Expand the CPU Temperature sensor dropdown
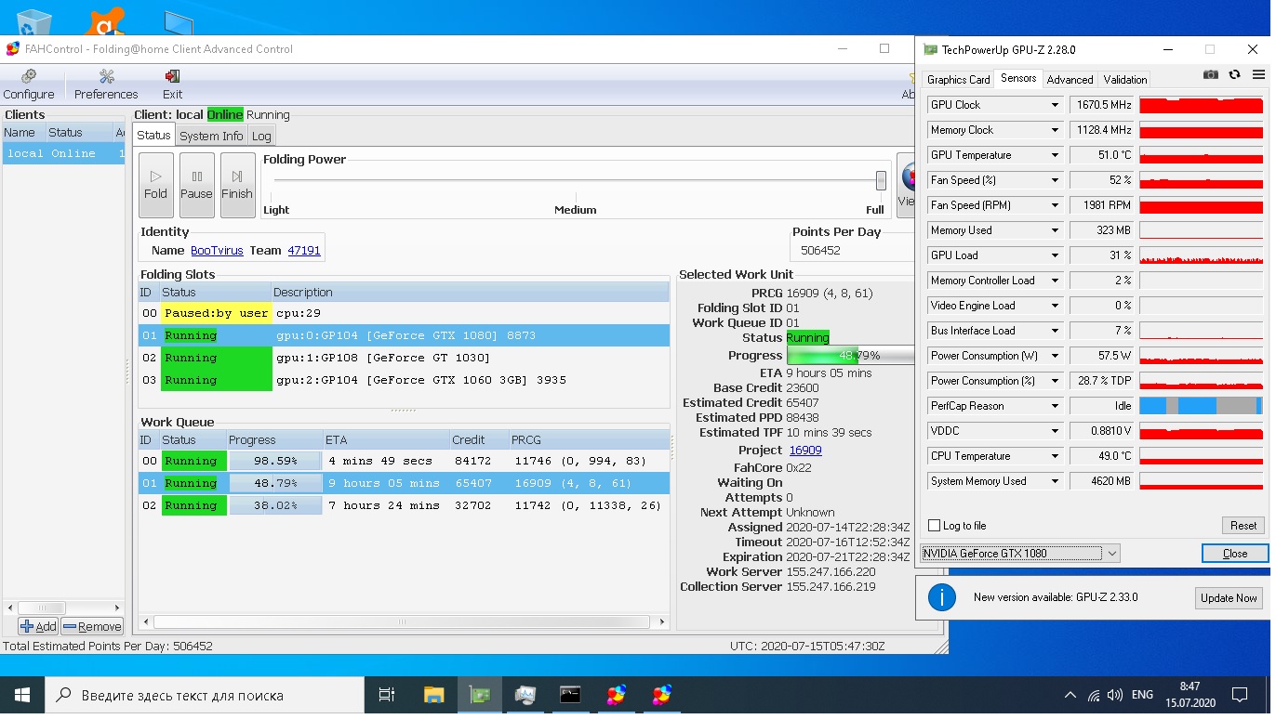The image size is (1276, 719). pos(1055,456)
